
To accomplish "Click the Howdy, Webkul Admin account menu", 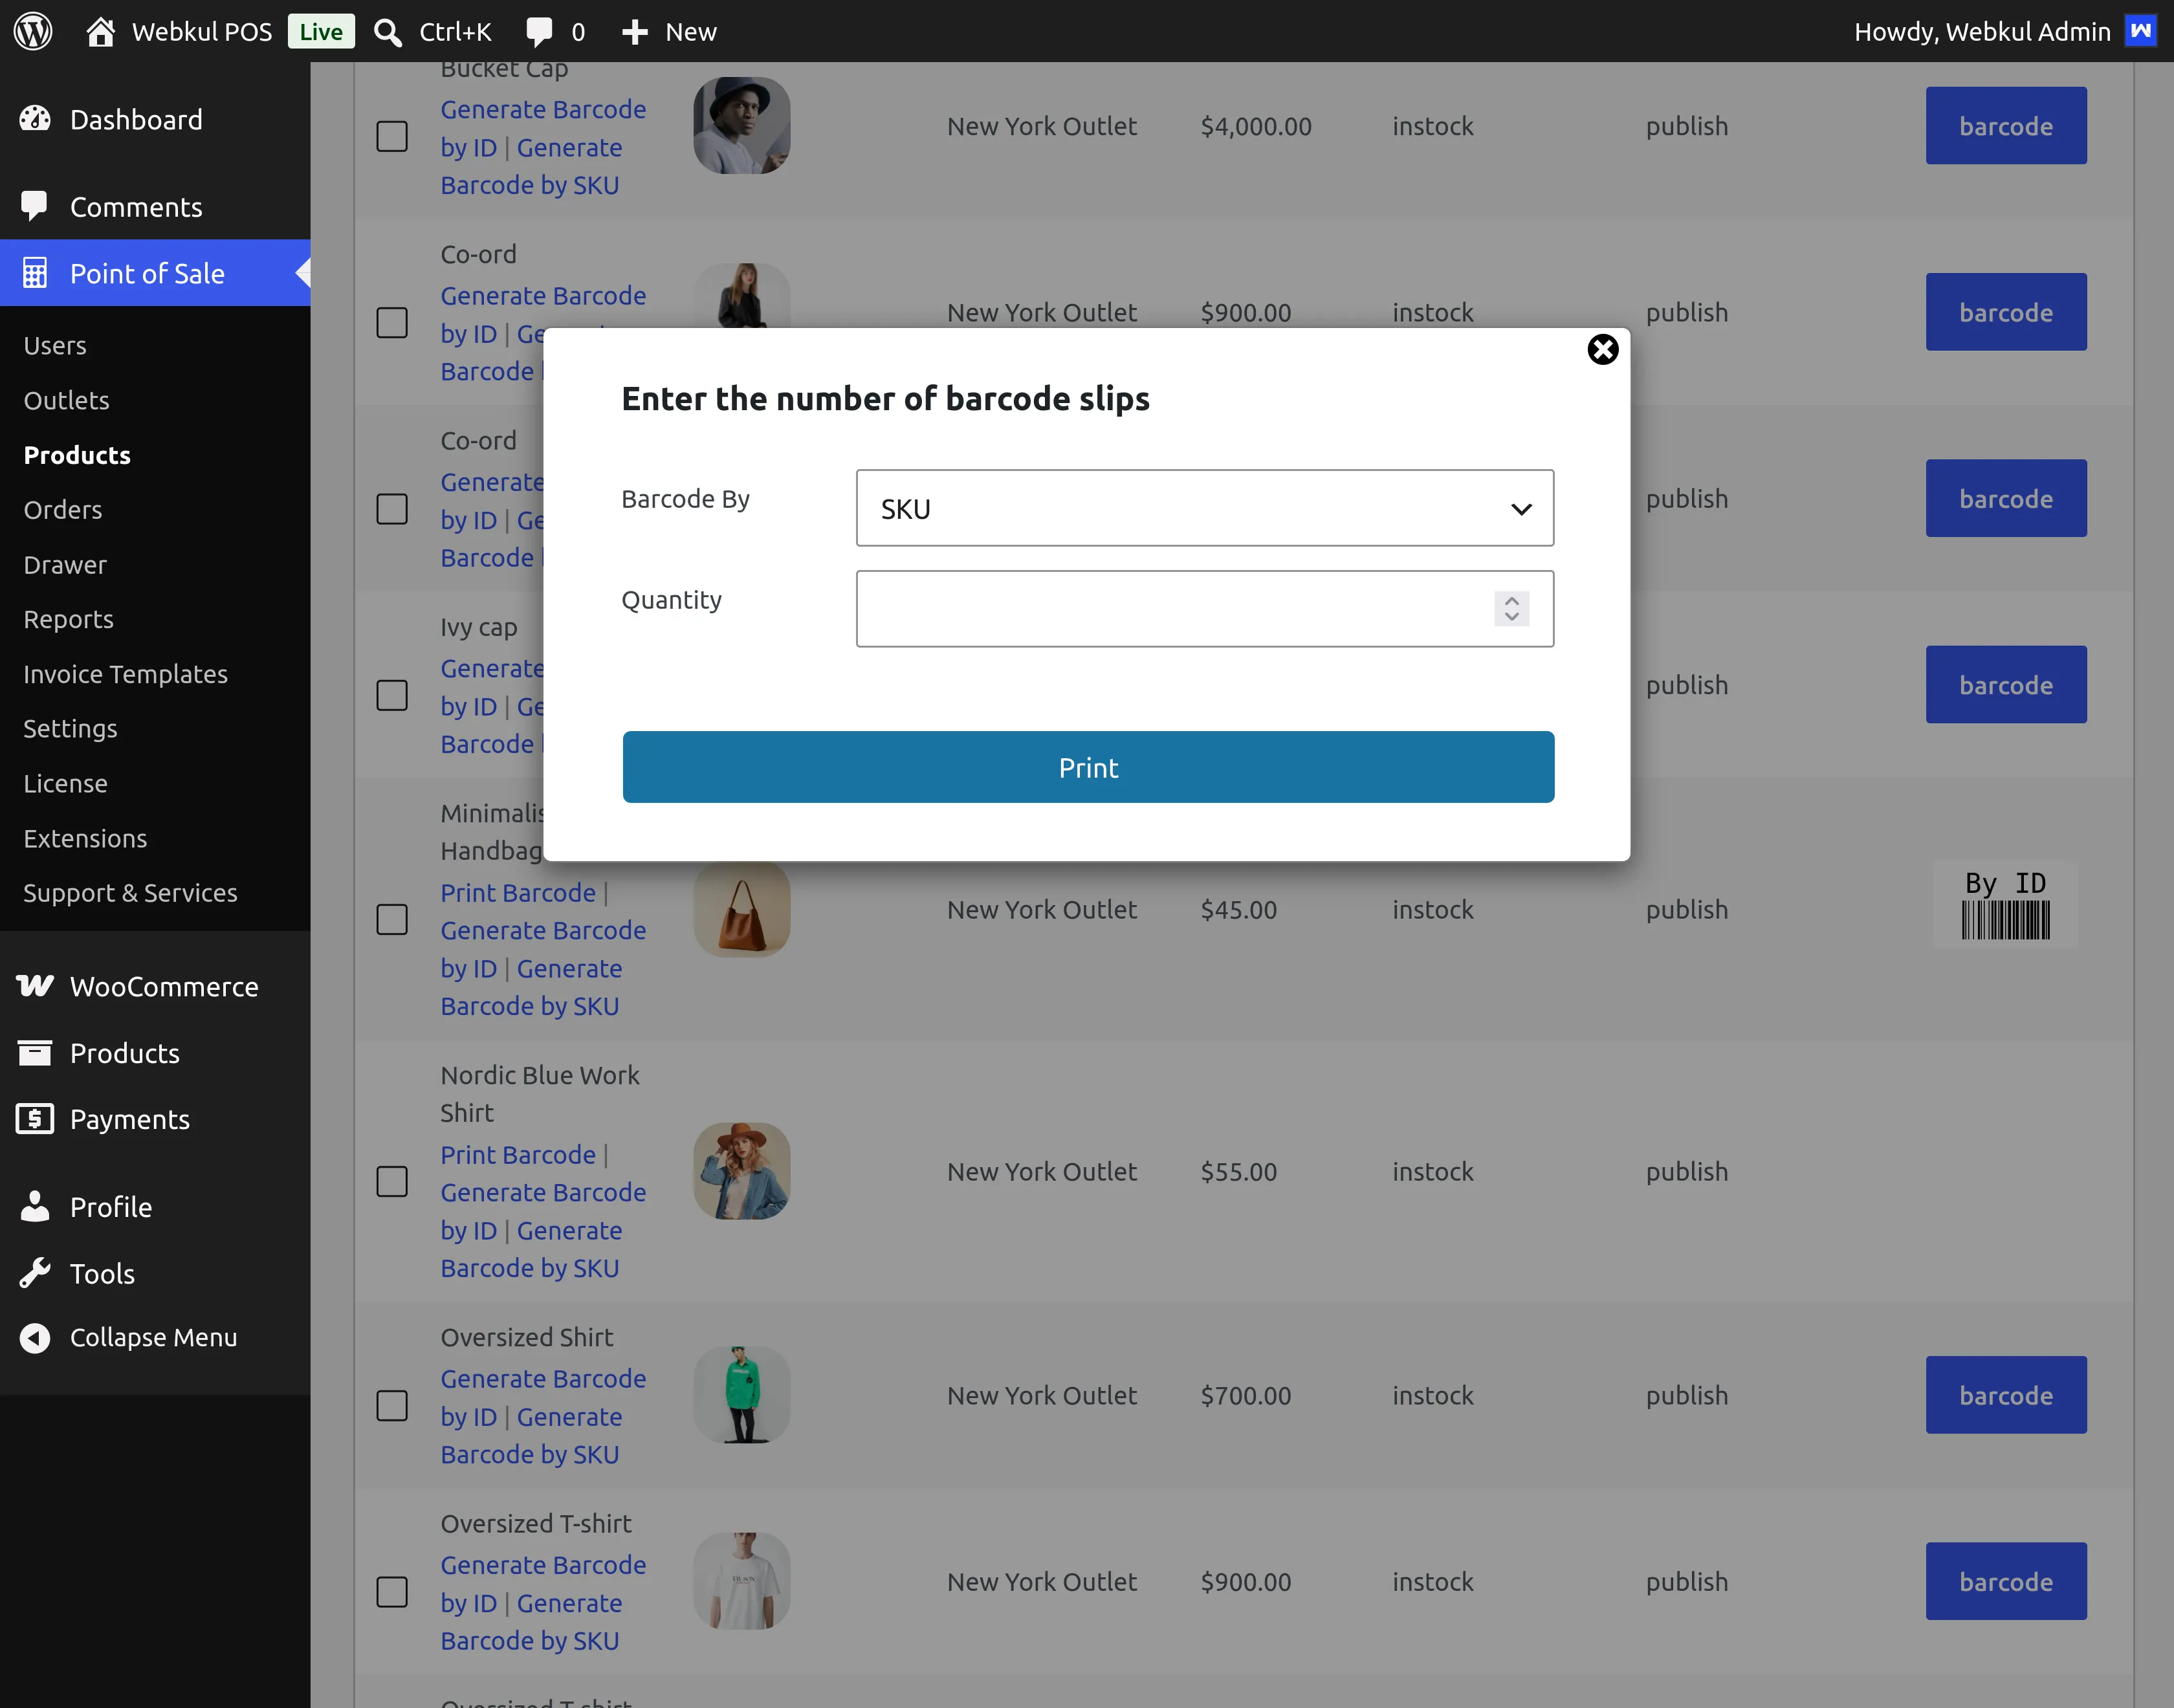I will pos(2005,31).
